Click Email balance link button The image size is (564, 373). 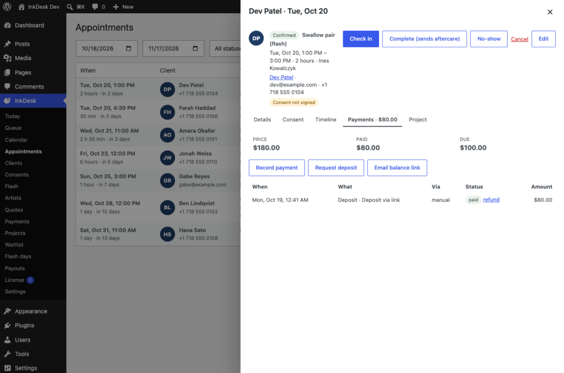tap(397, 168)
